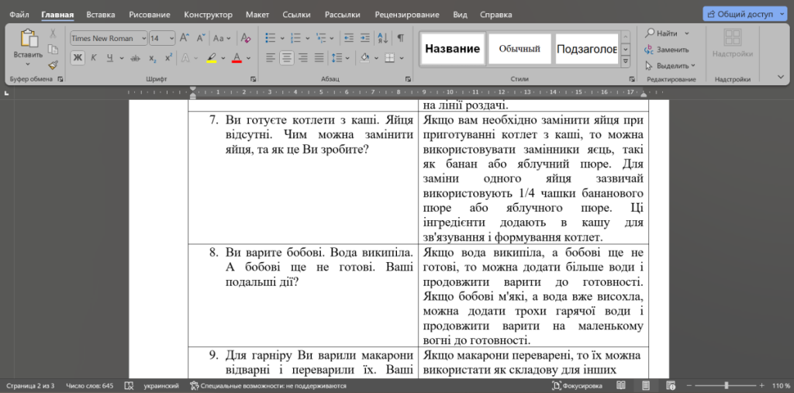Expand underline style dropdown arrow

click(x=122, y=58)
